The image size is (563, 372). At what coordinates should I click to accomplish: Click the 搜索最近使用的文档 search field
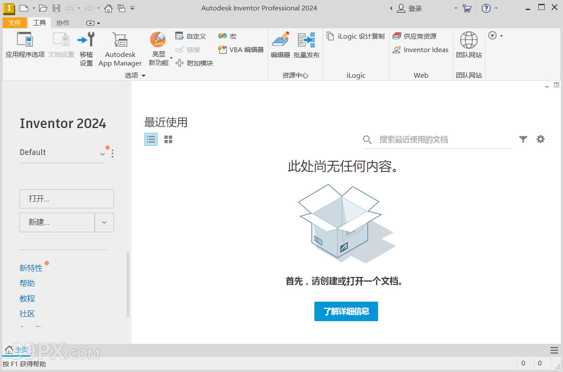pos(438,140)
